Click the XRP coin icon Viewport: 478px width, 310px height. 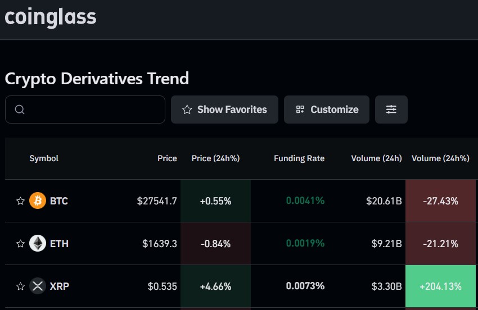(x=38, y=286)
